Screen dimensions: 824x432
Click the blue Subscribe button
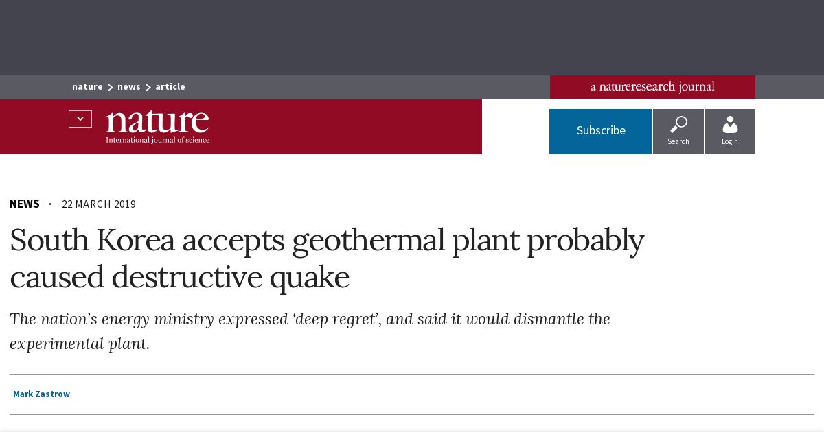coord(601,131)
